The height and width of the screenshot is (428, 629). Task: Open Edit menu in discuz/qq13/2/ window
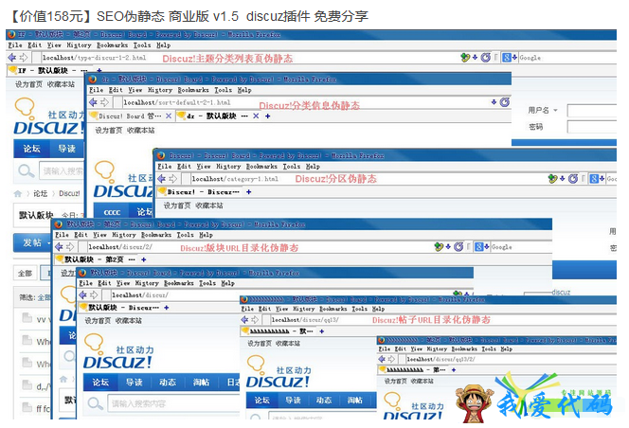point(401,349)
